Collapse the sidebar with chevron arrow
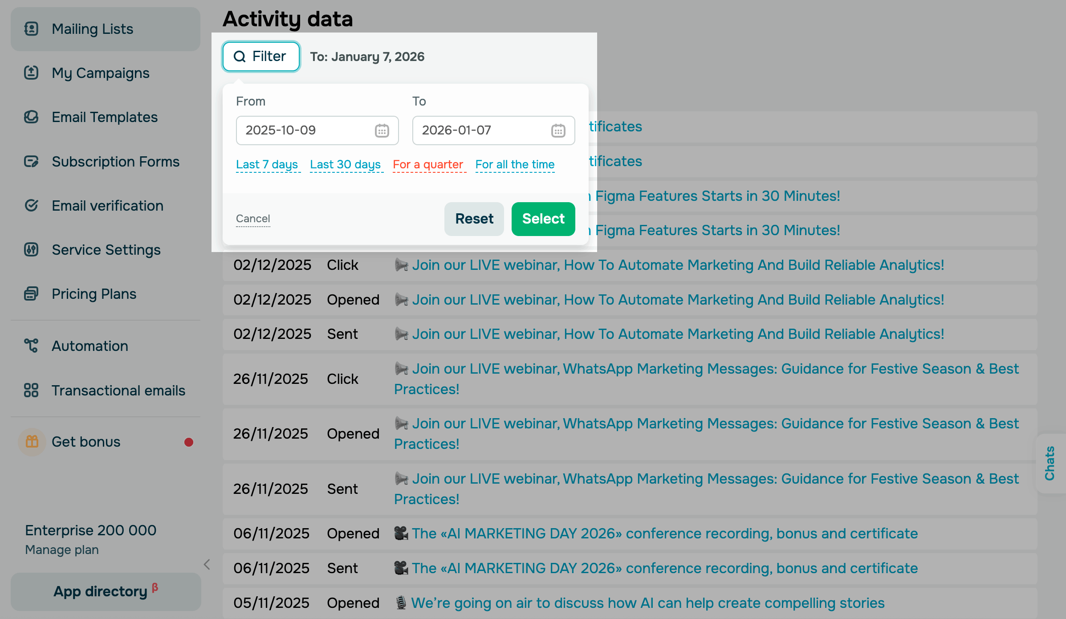The height and width of the screenshot is (619, 1066). [x=207, y=564]
